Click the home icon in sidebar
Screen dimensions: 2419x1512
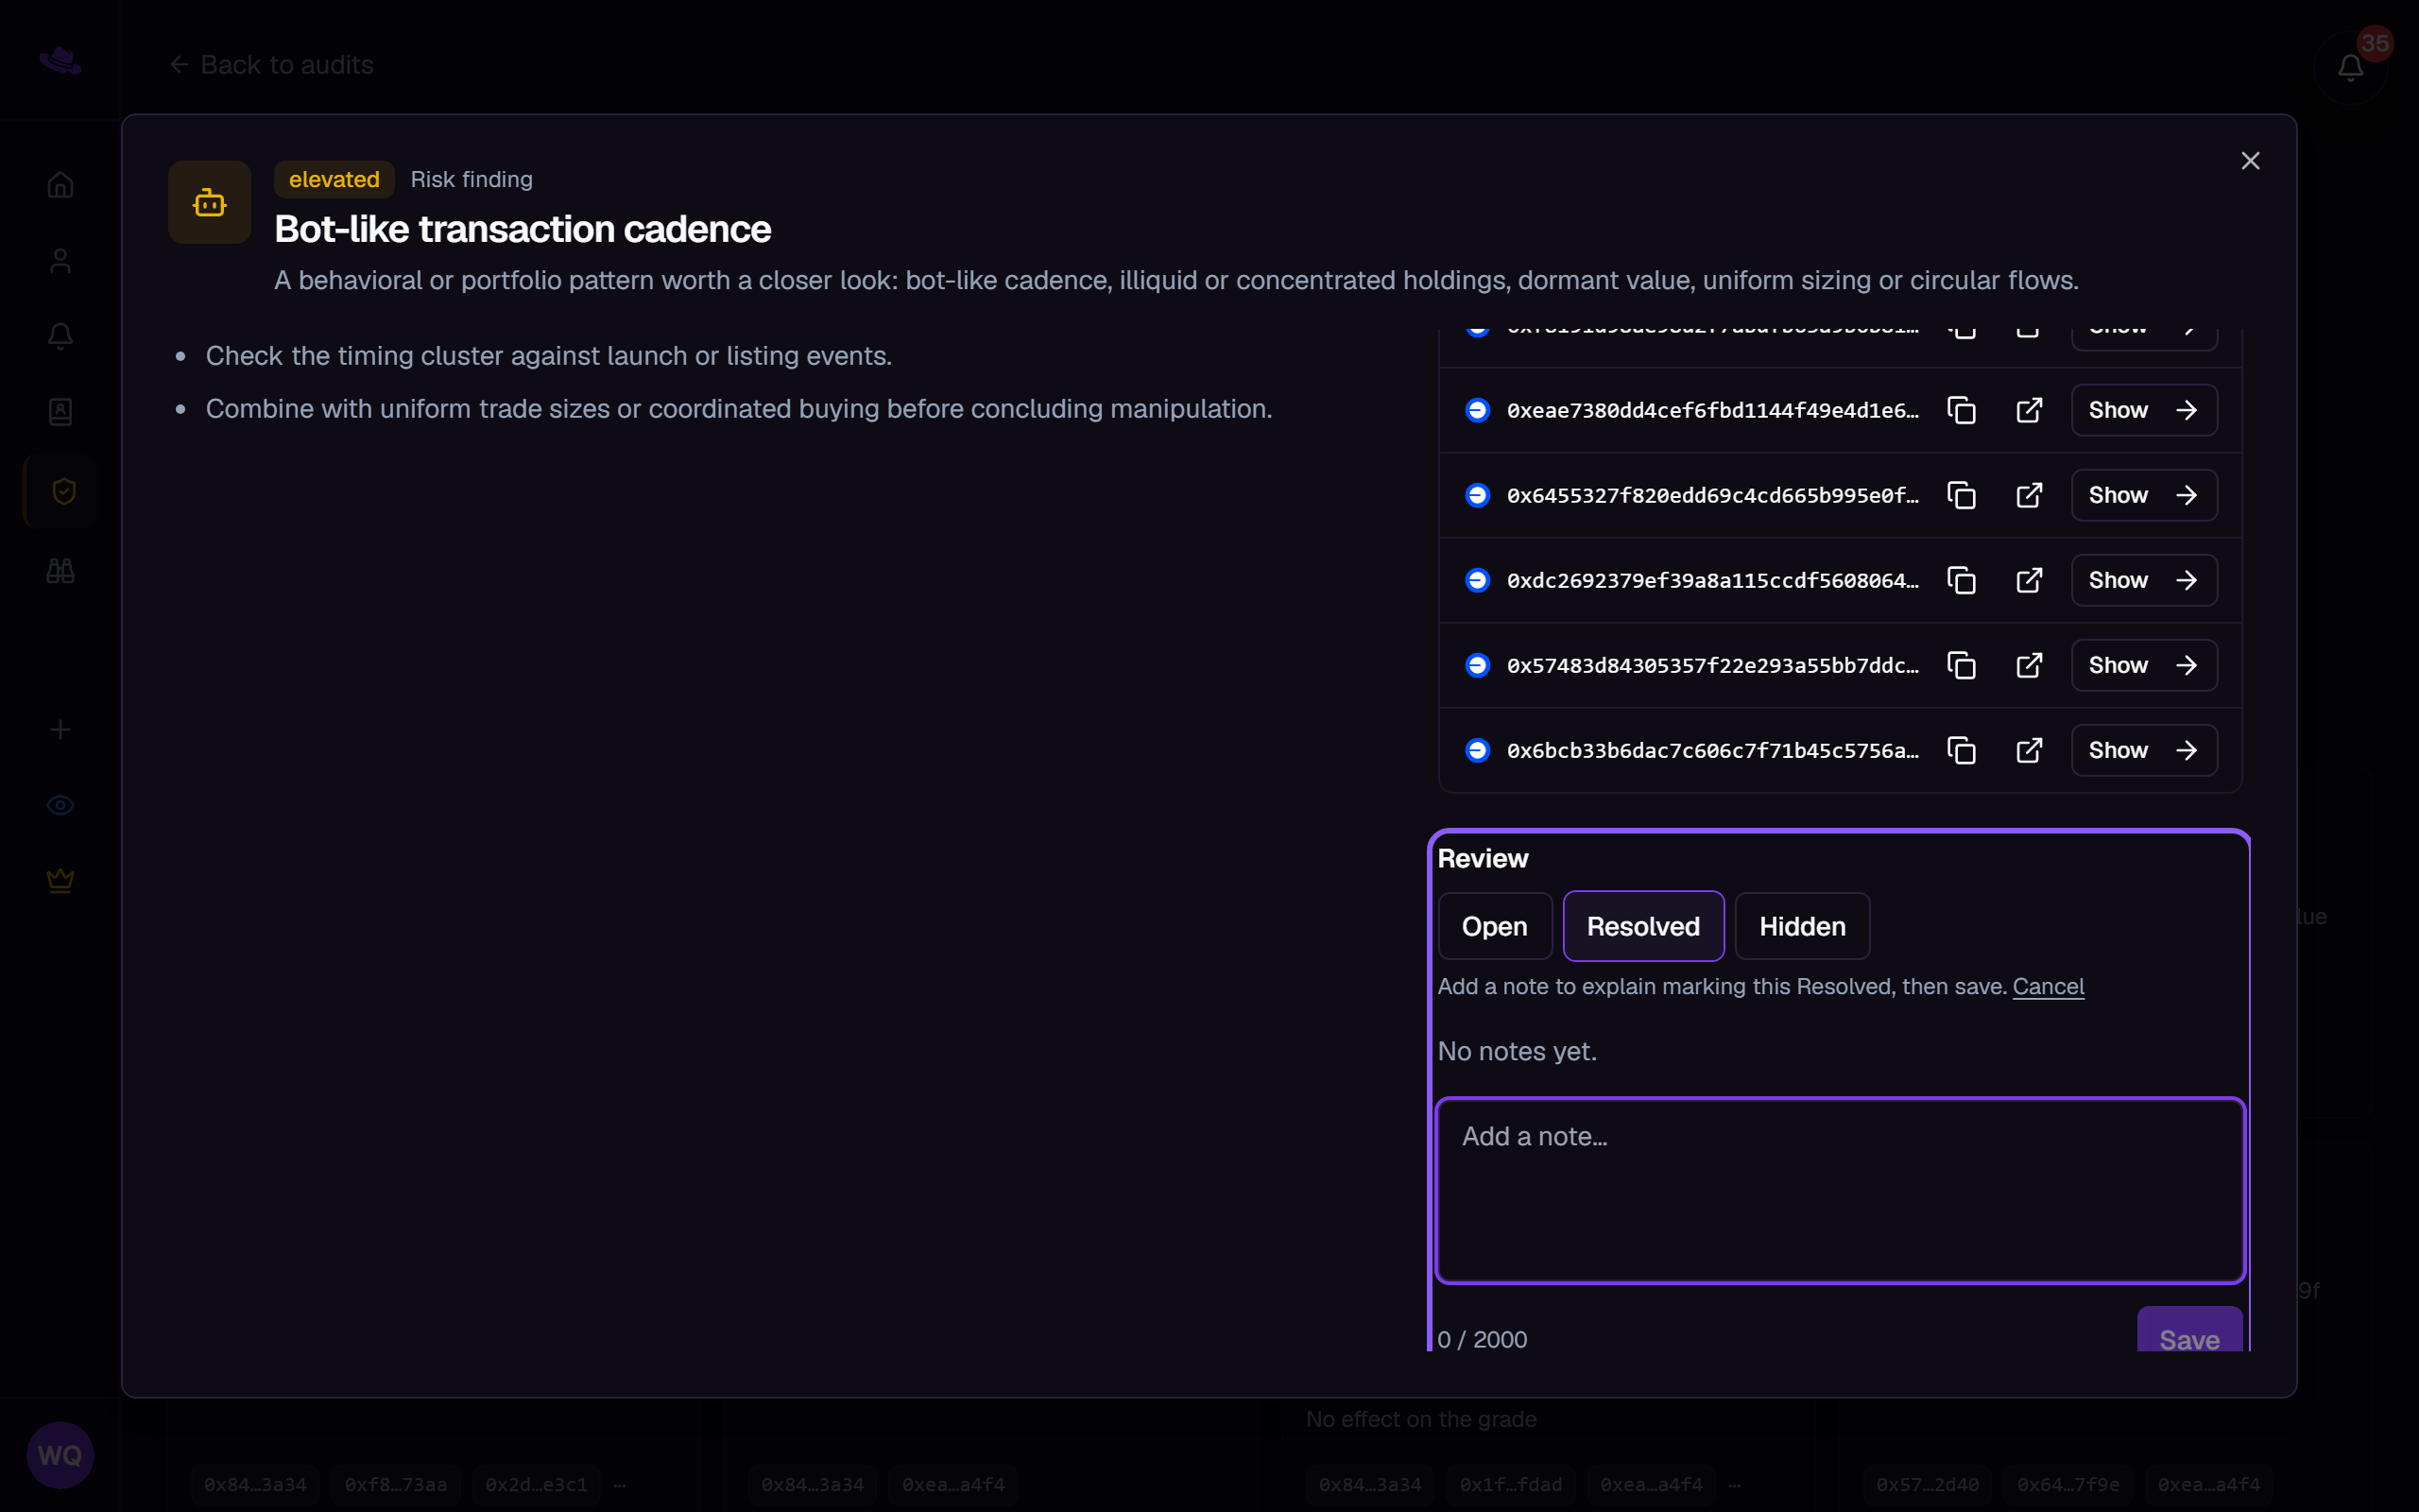click(x=60, y=185)
